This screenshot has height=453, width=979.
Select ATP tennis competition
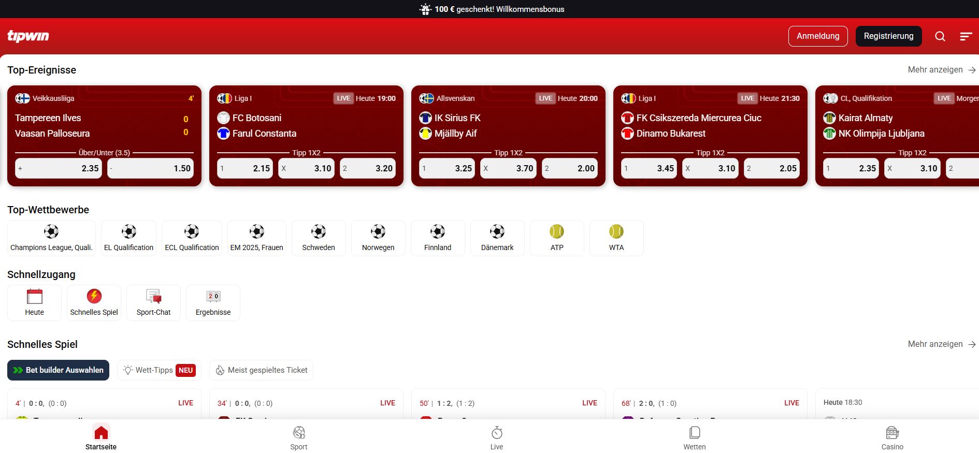(x=557, y=238)
